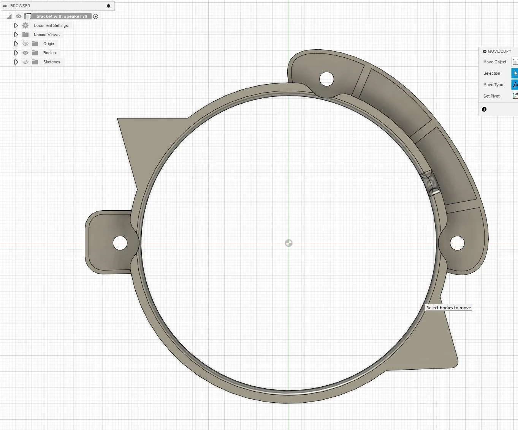Click the minus icon in BROWSER header
518x430 pixels.
[x=109, y=6]
